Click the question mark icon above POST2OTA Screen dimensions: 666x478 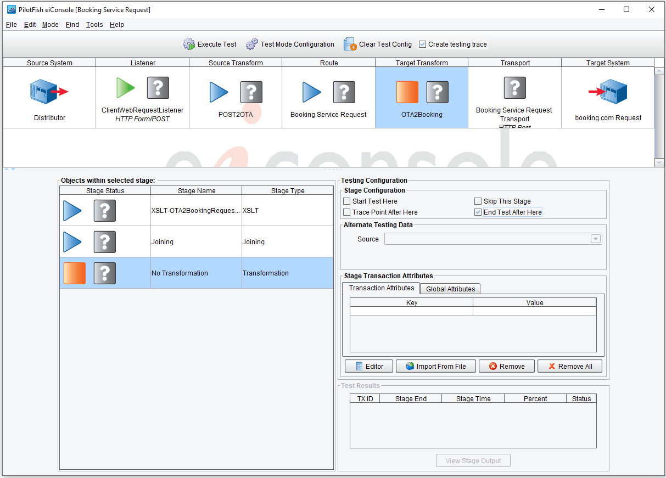(251, 92)
